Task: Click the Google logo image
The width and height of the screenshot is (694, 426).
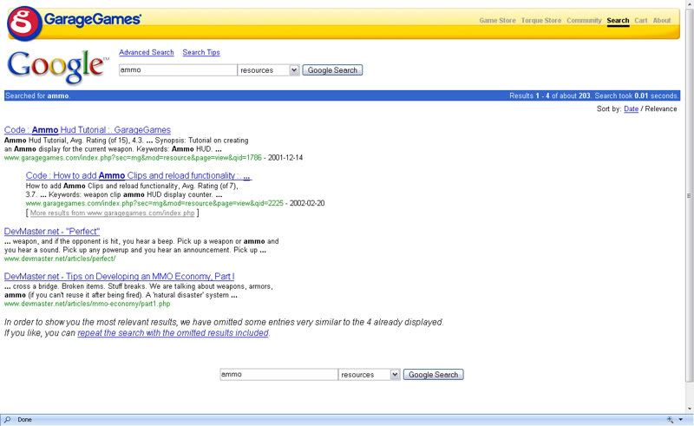Action: coord(56,65)
